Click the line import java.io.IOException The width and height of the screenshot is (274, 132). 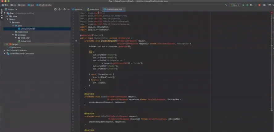95,27
